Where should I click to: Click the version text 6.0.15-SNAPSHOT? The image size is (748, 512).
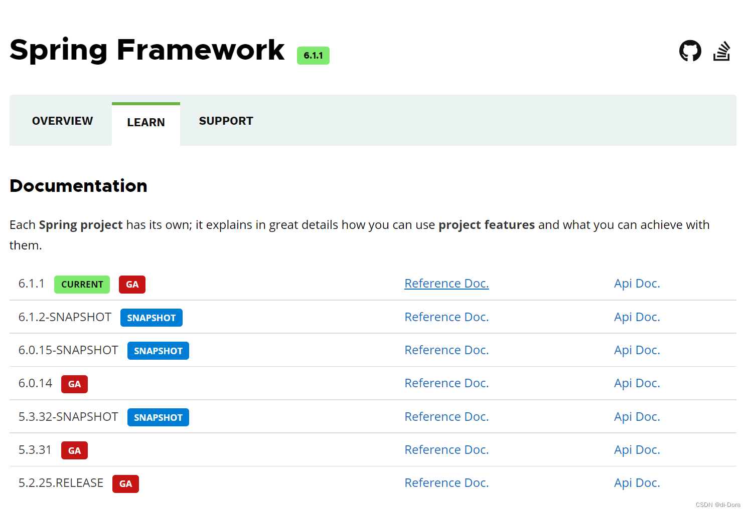click(x=68, y=350)
